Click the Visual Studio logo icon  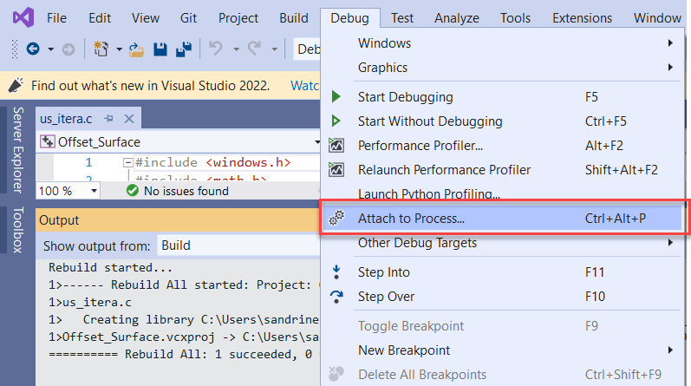pos(23,17)
